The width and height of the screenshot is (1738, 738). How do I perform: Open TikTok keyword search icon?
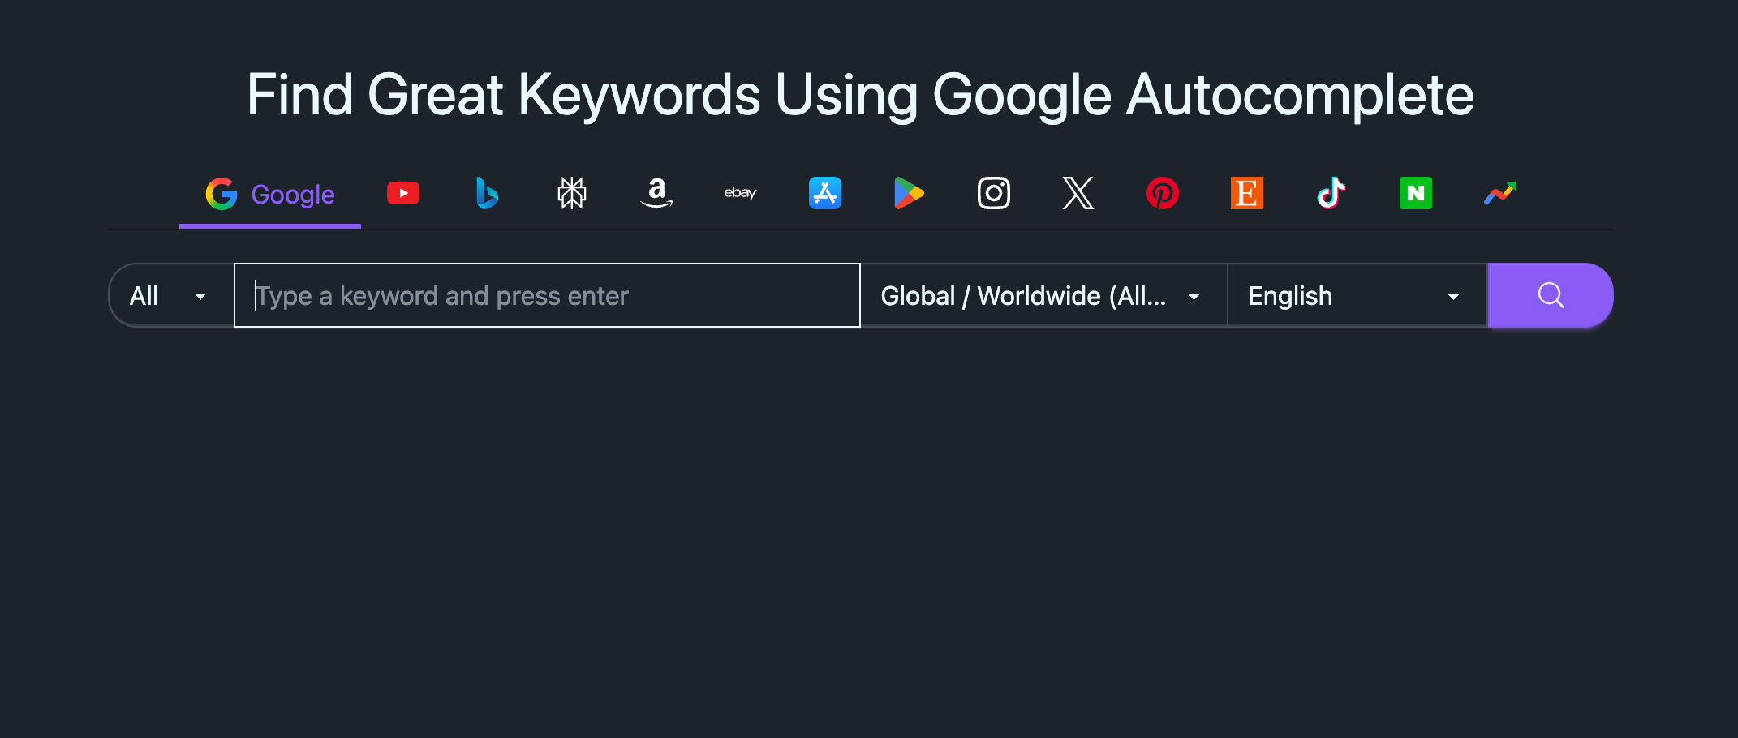(x=1331, y=193)
